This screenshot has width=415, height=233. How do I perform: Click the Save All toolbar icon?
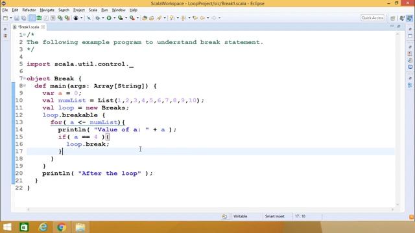pos(24,18)
